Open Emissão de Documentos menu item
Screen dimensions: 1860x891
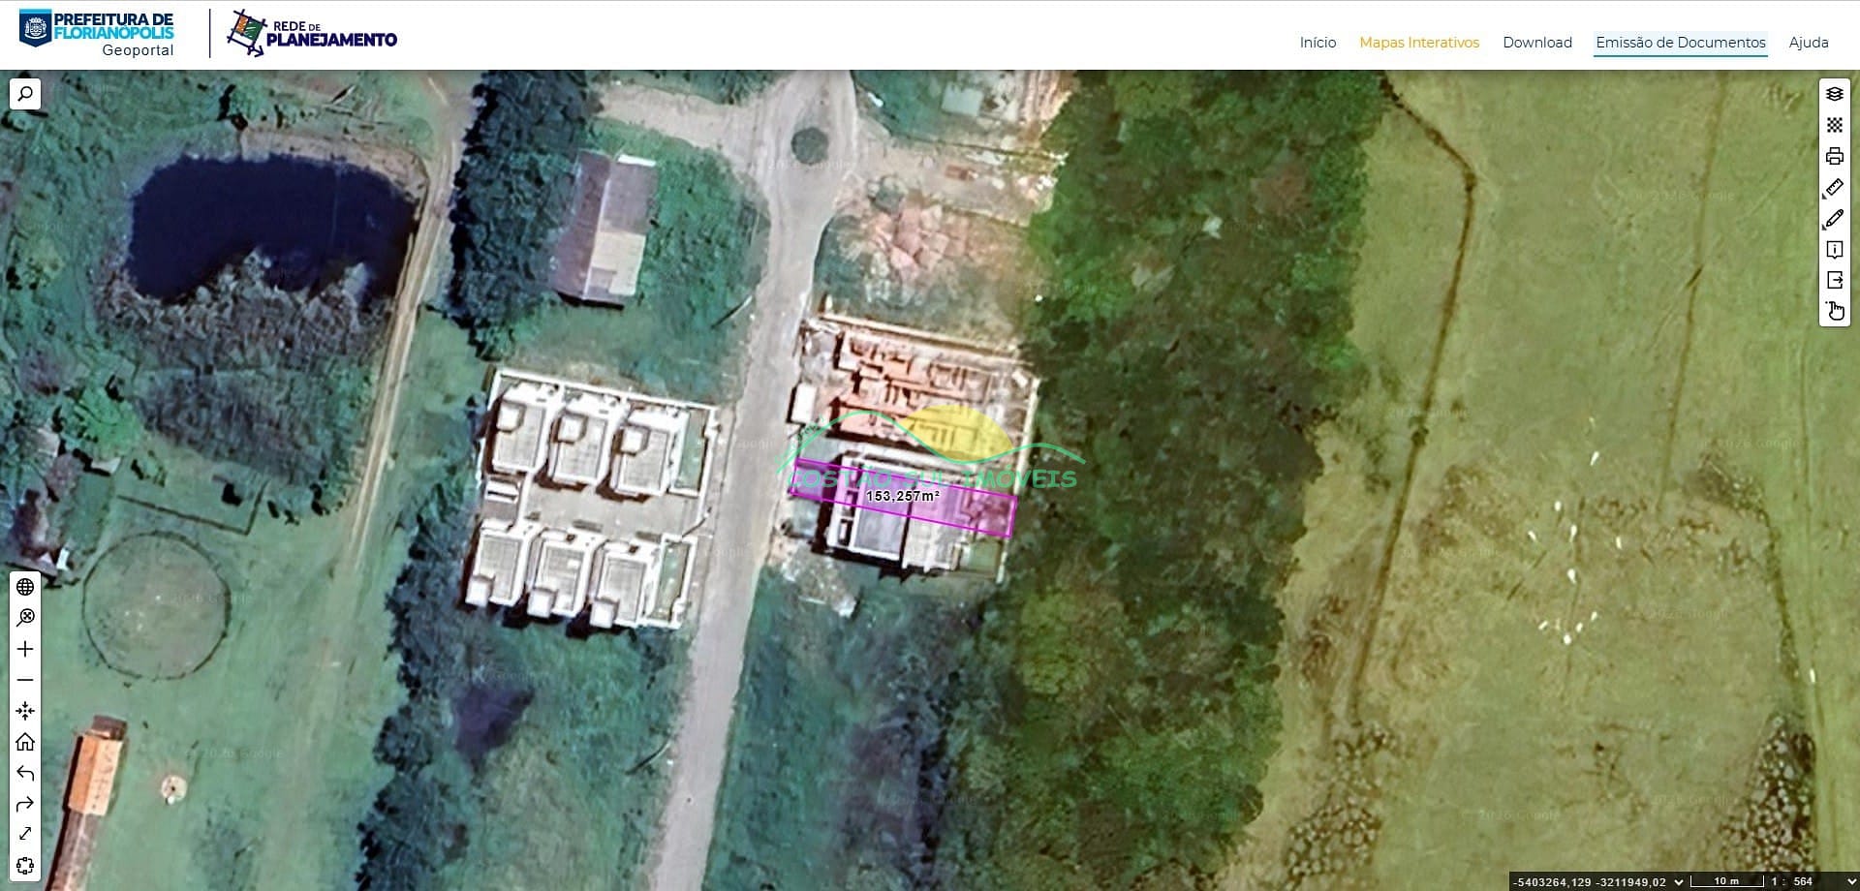coord(1680,43)
